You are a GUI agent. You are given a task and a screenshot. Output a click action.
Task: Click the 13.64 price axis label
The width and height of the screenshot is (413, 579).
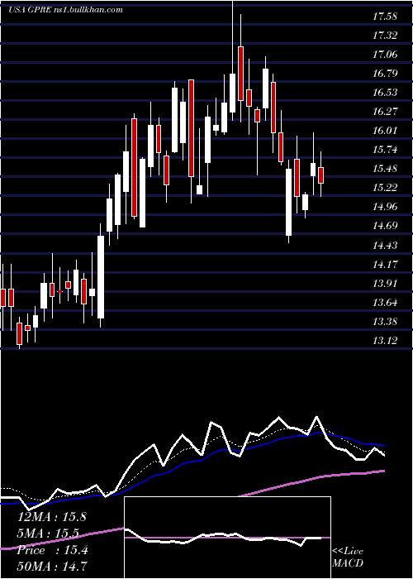click(386, 303)
